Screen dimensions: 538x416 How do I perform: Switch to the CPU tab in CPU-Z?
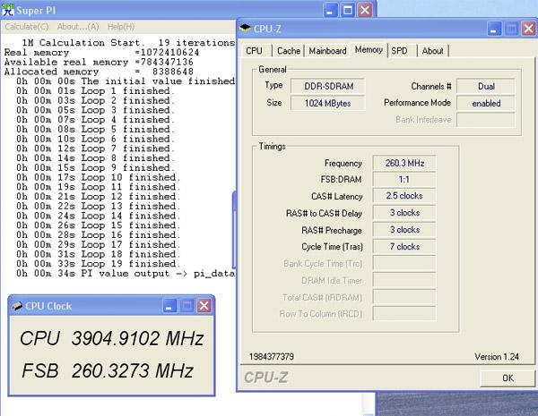255,51
